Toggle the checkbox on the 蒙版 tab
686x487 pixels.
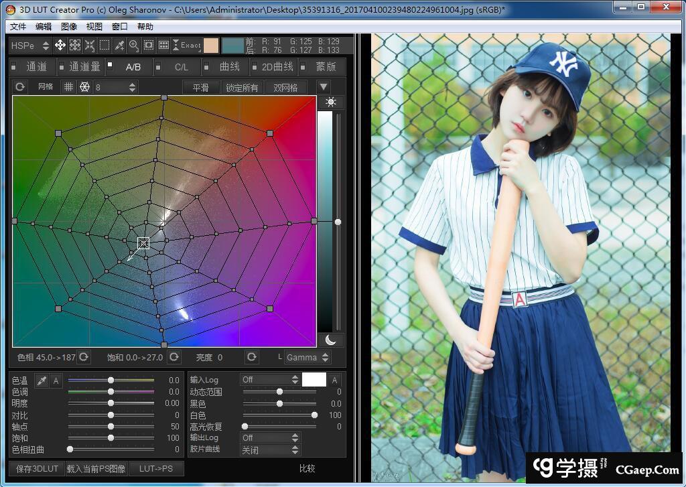(303, 67)
